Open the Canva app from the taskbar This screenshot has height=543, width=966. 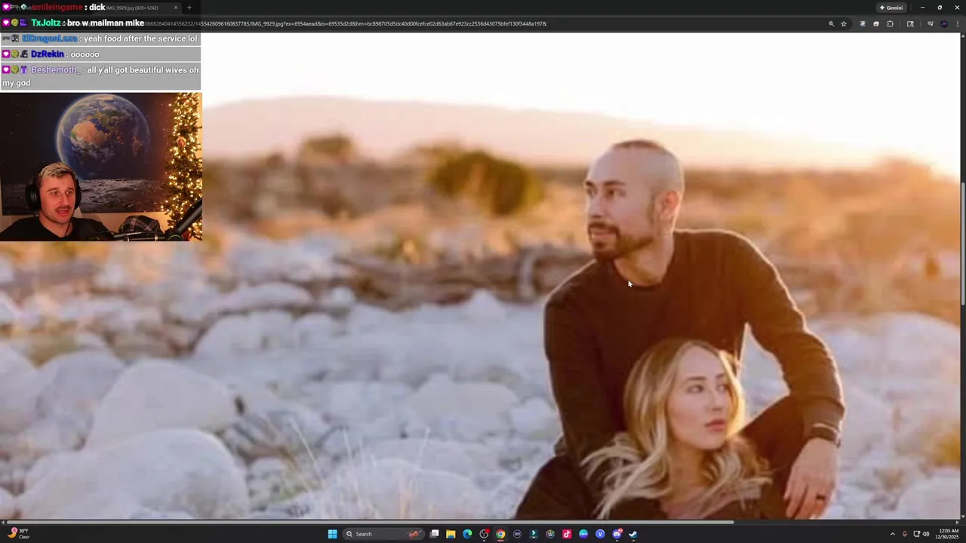click(x=583, y=534)
